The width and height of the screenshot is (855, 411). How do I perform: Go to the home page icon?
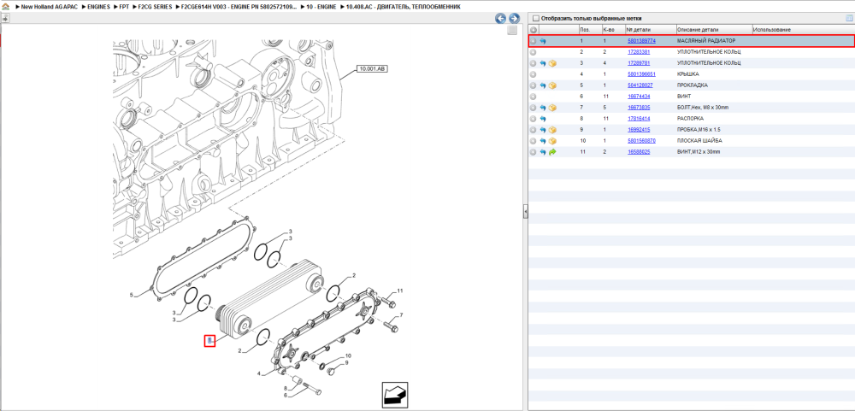click(5, 7)
